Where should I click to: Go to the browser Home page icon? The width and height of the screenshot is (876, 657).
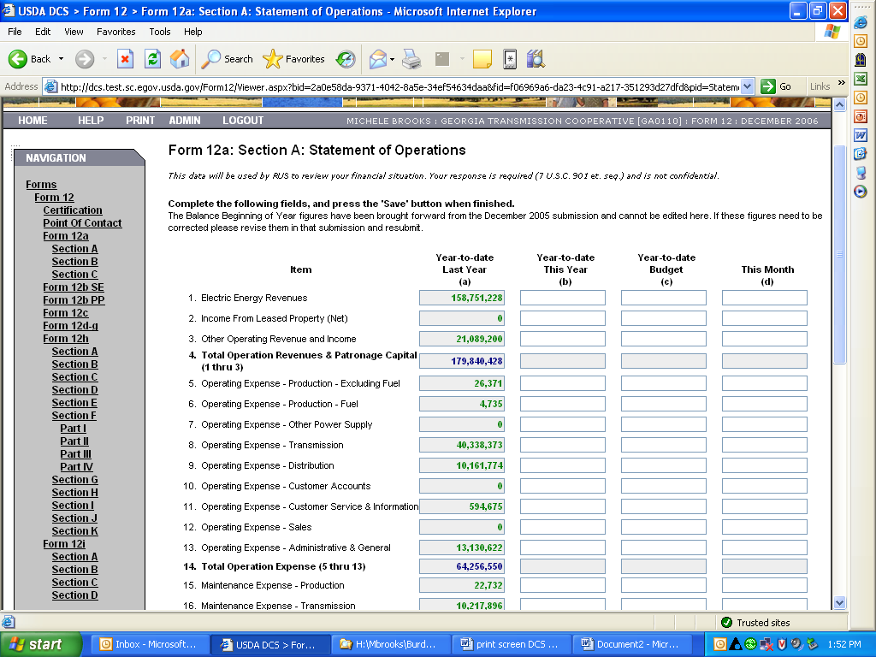180,59
